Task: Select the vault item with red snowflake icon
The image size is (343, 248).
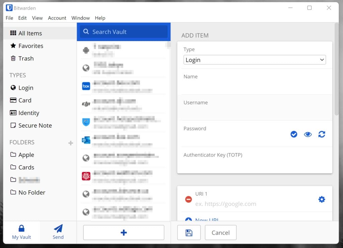Action: 124,176
